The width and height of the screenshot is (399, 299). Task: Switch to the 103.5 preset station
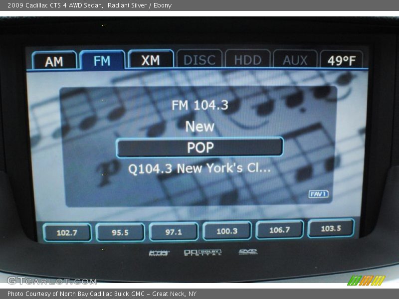click(331, 228)
